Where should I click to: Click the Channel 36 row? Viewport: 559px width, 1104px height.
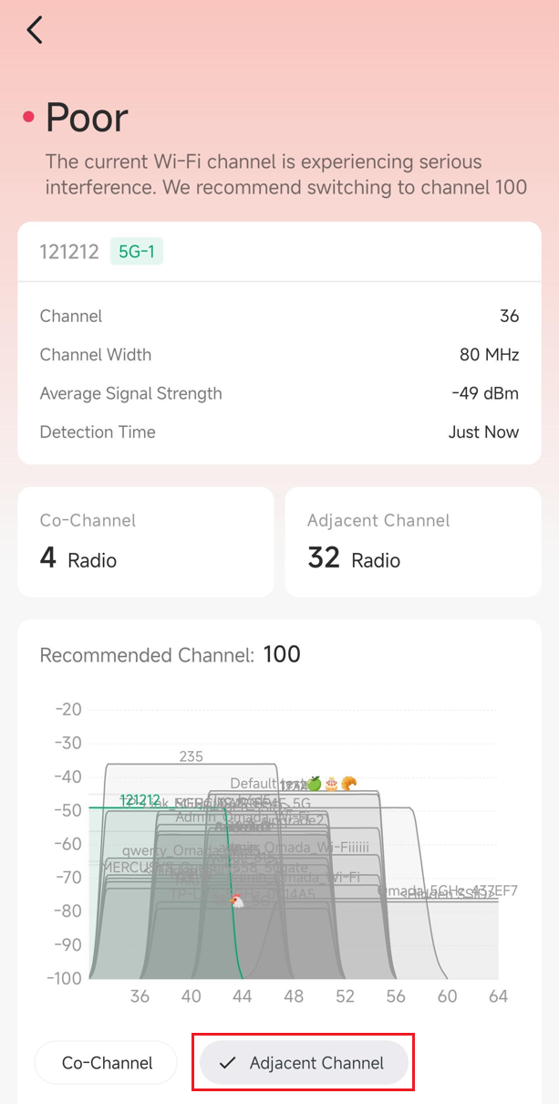(x=279, y=317)
